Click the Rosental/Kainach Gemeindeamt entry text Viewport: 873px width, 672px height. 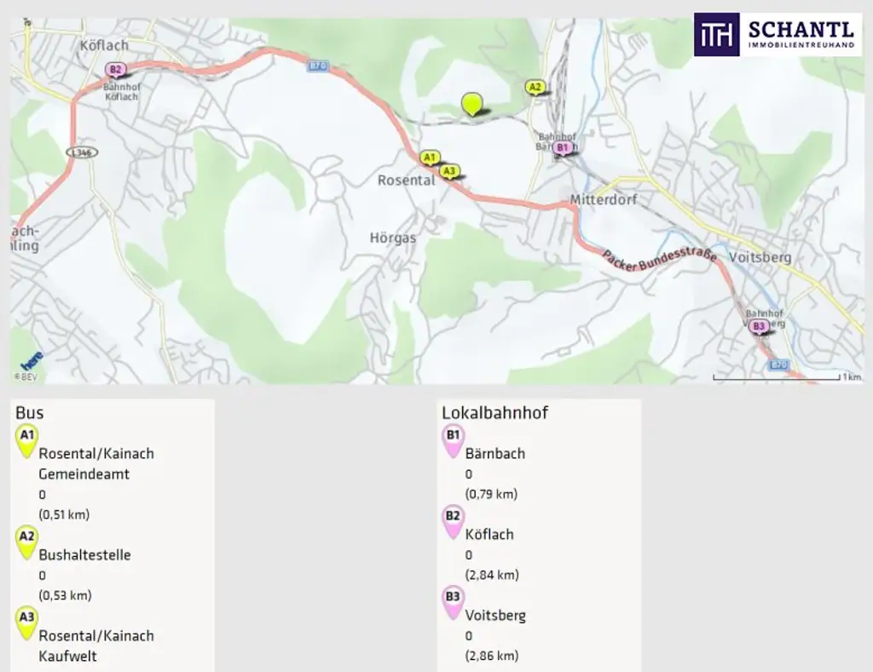pyautogui.click(x=96, y=463)
